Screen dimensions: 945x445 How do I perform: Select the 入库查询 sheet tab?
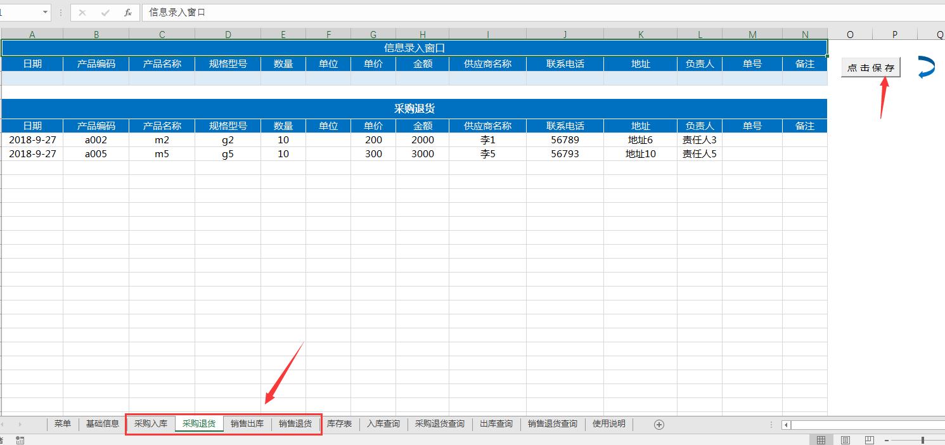pos(383,424)
